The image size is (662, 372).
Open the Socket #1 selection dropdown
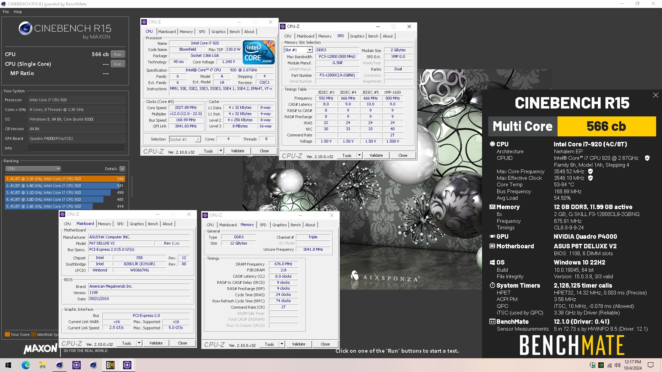coord(185,139)
